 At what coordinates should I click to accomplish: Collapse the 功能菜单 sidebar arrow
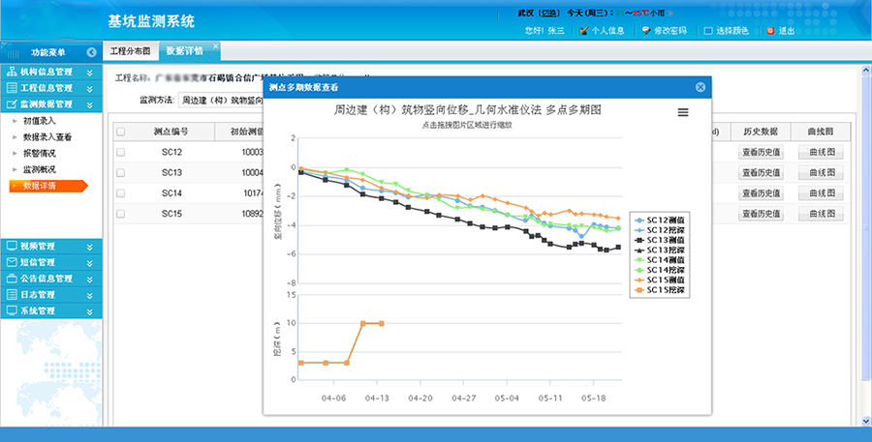coord(91,52)
